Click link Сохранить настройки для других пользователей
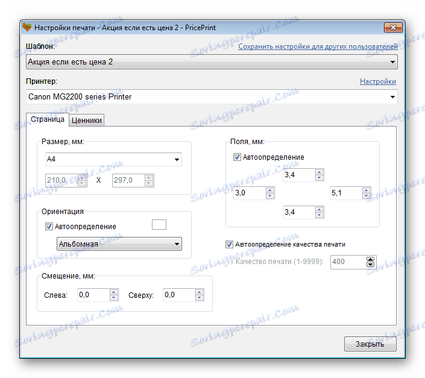Image resolution: width=425 pixels, height=378 pixels. (x=318, y=46)
